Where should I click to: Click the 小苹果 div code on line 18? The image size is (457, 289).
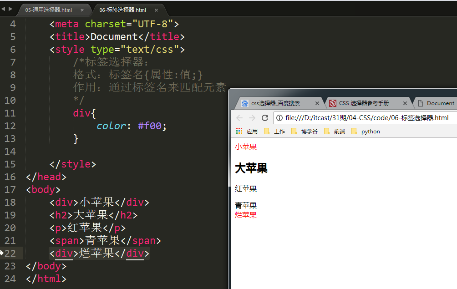pyautogui.click(x=99, y=202)
